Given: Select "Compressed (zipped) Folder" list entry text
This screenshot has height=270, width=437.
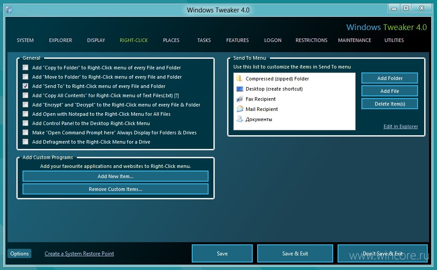Looking at the screenshot, I should pos(277,79).
